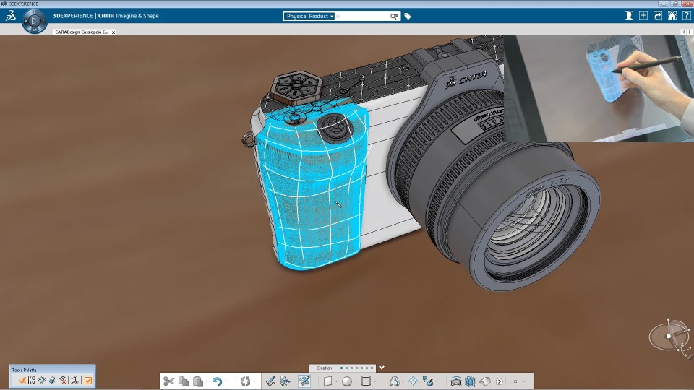694x390 pixels.
Task: Go to fourth action bar section dot
Action: click(x=356, y=368)
